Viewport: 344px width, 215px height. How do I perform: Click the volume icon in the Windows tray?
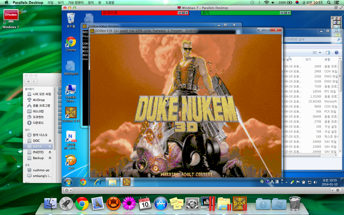(315, 182)
